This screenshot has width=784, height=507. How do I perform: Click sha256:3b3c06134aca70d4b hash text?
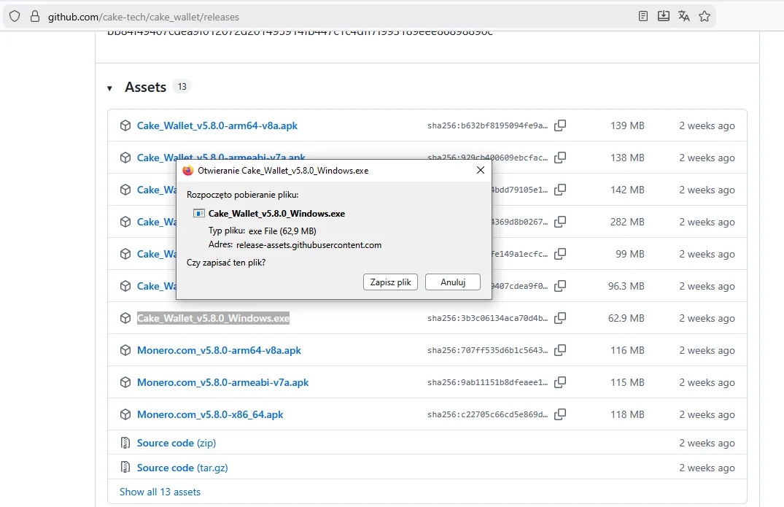coord(487,318)
